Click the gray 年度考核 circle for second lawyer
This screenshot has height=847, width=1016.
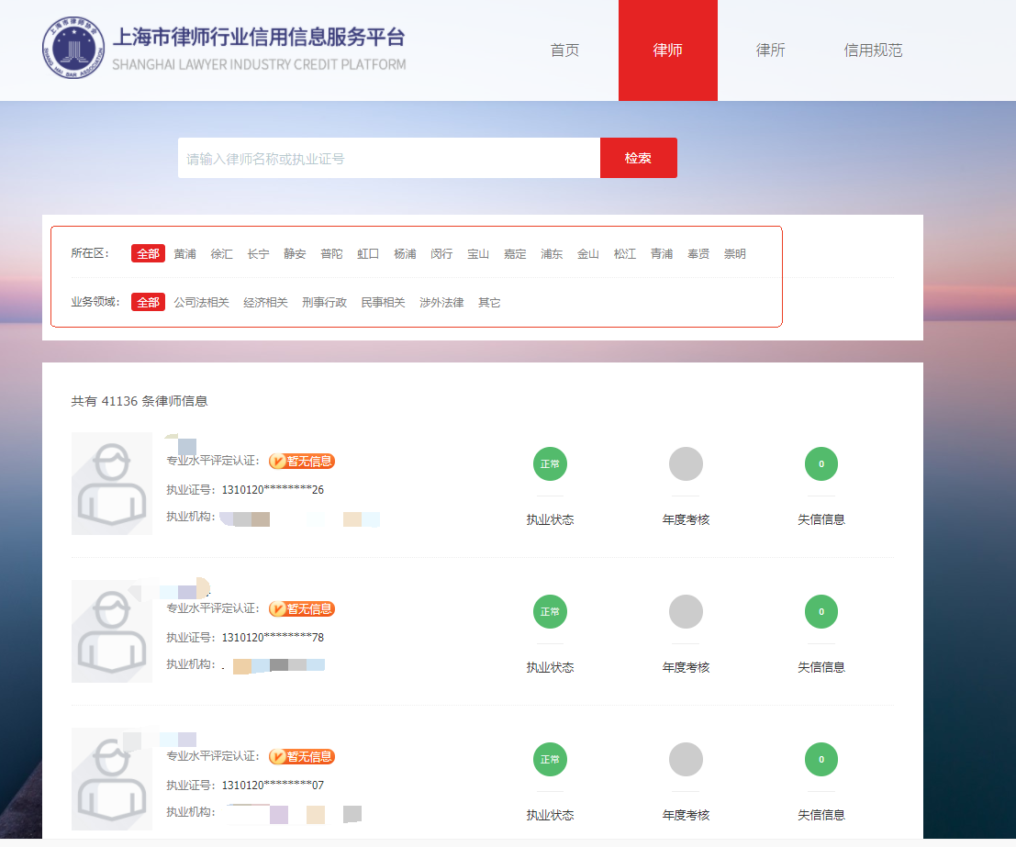coord(686,612)
